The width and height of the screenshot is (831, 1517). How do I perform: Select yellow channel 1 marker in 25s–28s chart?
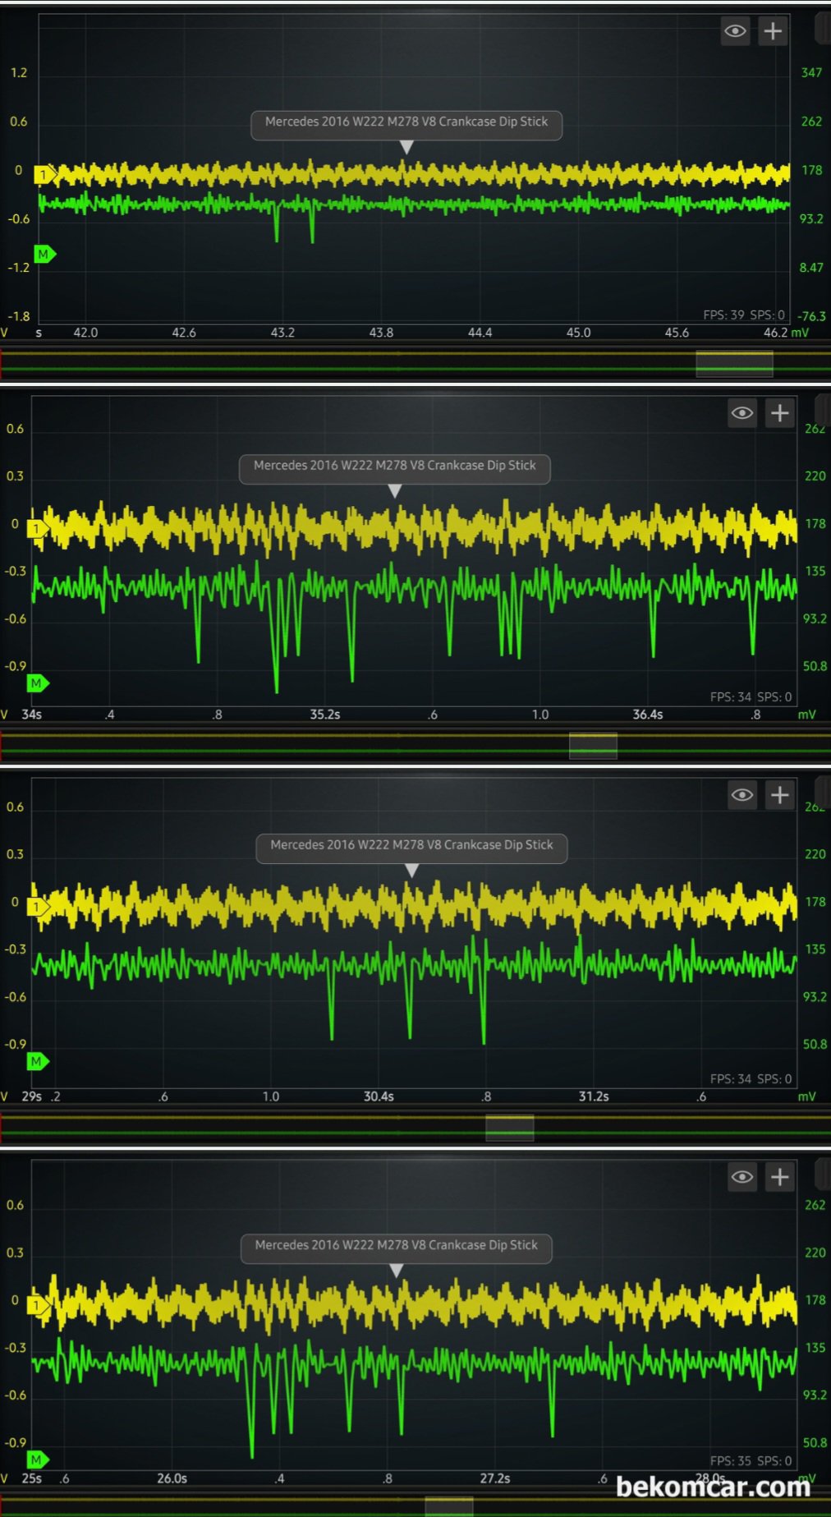(38, 1305)
